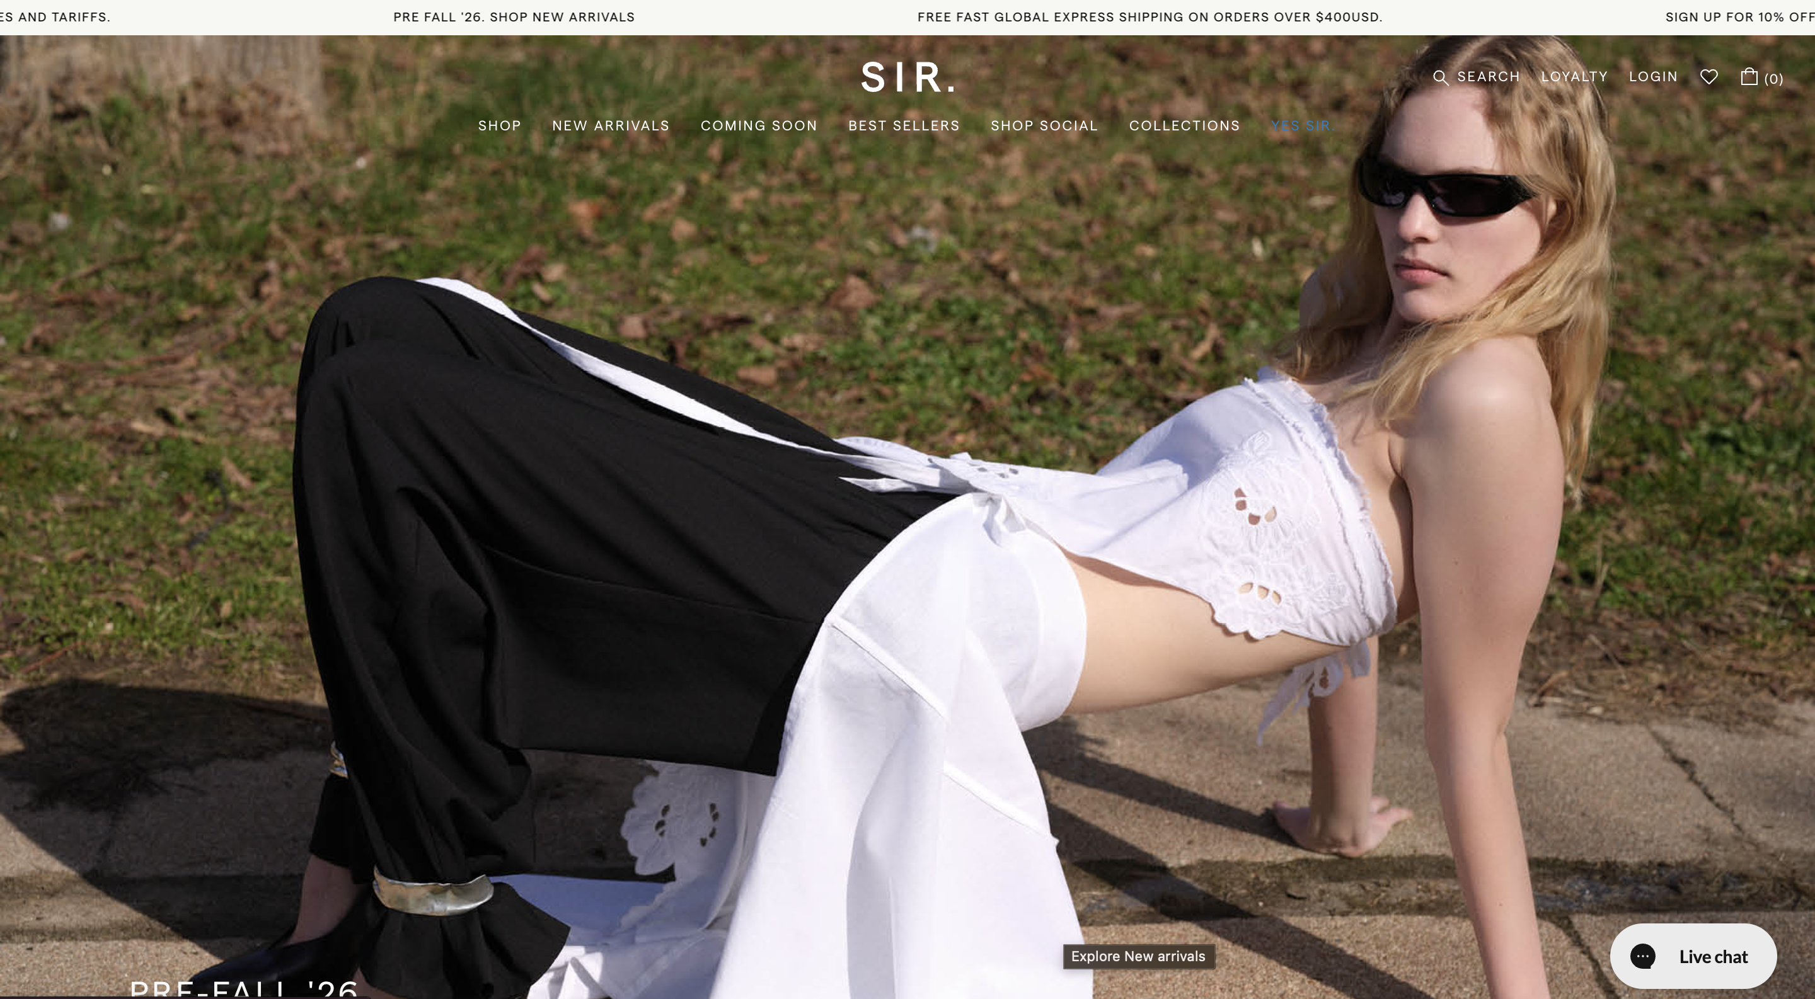
Task: Open the shopping bag icon
Action: [x=1749, y=76]
